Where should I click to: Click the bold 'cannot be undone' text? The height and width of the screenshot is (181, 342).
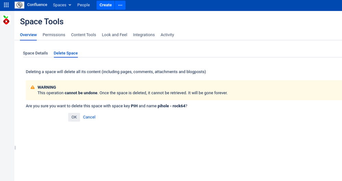click(x=81, y=93)
